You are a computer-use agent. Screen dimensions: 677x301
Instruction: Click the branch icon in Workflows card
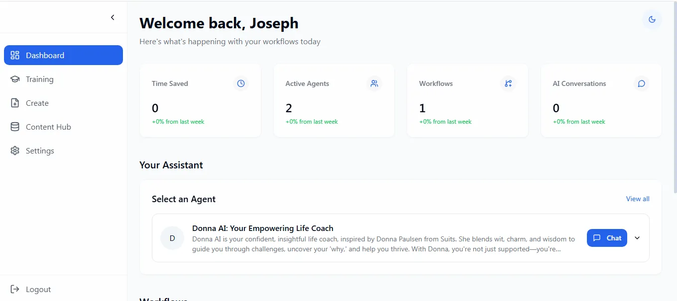click(508, 83)
